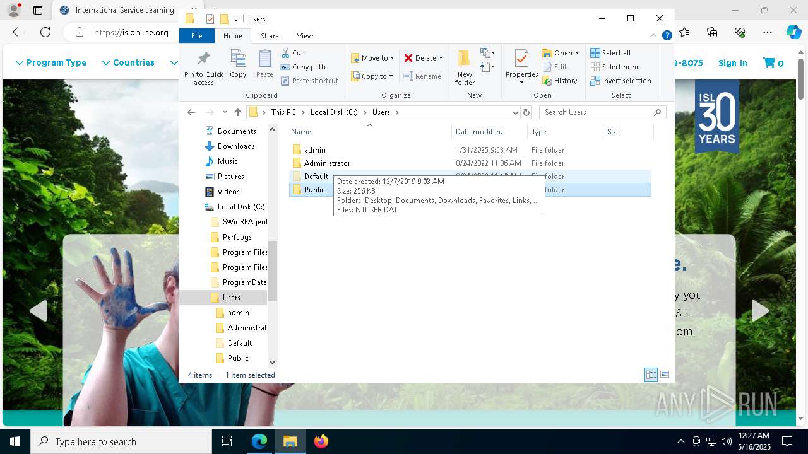
Task: Open ProgramData folder in tree
Action: (x=244, y=282)
